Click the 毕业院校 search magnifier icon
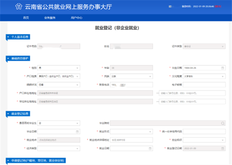Screen dimensions: 232x165 (x=222, y=123)
